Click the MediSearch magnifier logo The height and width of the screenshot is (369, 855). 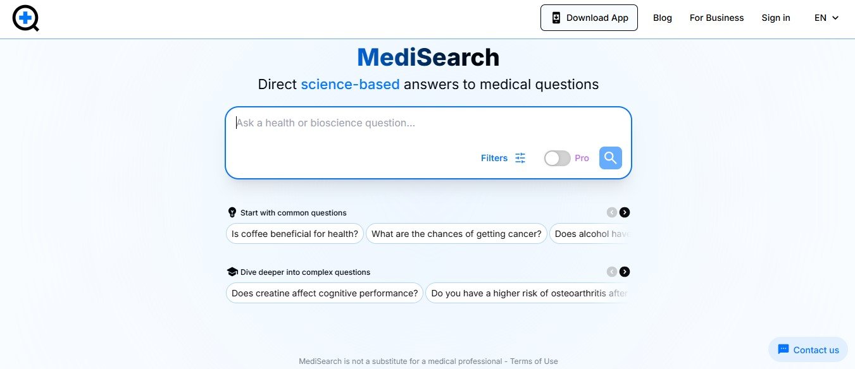click(25, 18)
